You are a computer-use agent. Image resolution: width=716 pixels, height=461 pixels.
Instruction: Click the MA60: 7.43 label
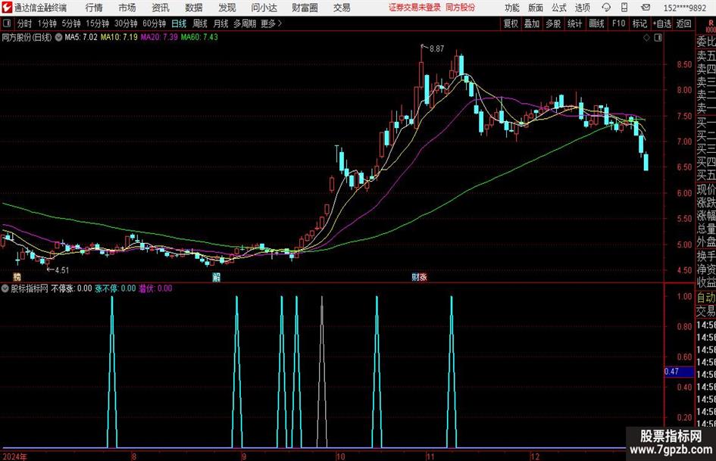[199, 37]
